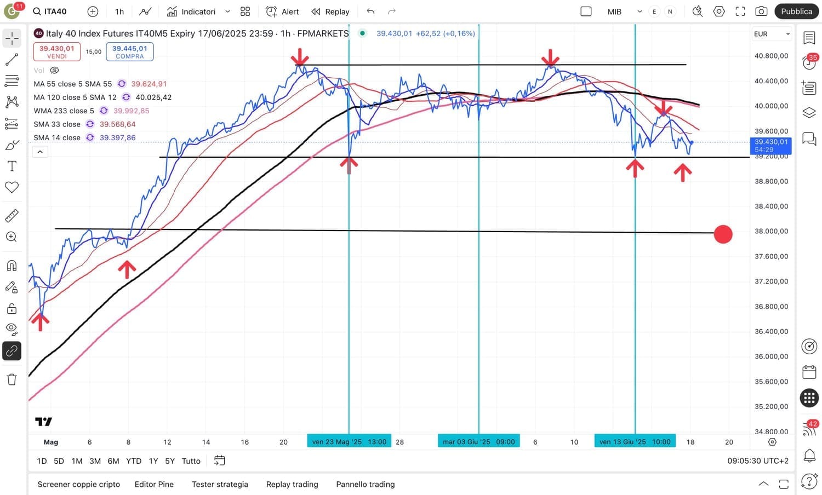Open the Tester strategia tab

(x=220, y=484)
